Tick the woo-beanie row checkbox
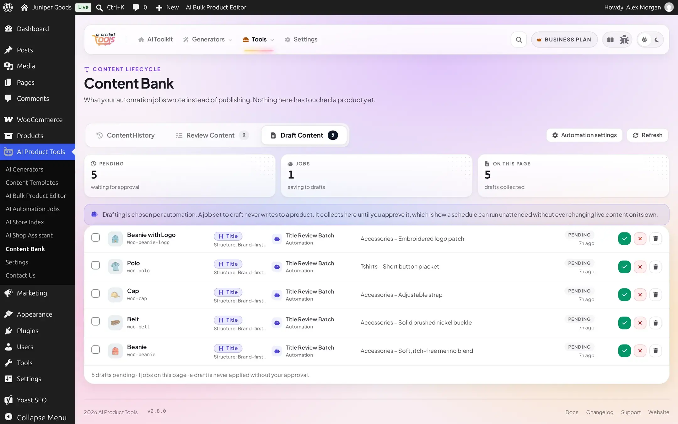Image resolution: width=678 pixels, height=424 pixels. point(95,350)
